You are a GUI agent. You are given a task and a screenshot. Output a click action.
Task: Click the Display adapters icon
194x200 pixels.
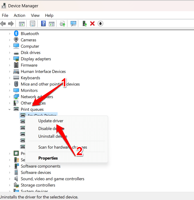click(16, 59)
